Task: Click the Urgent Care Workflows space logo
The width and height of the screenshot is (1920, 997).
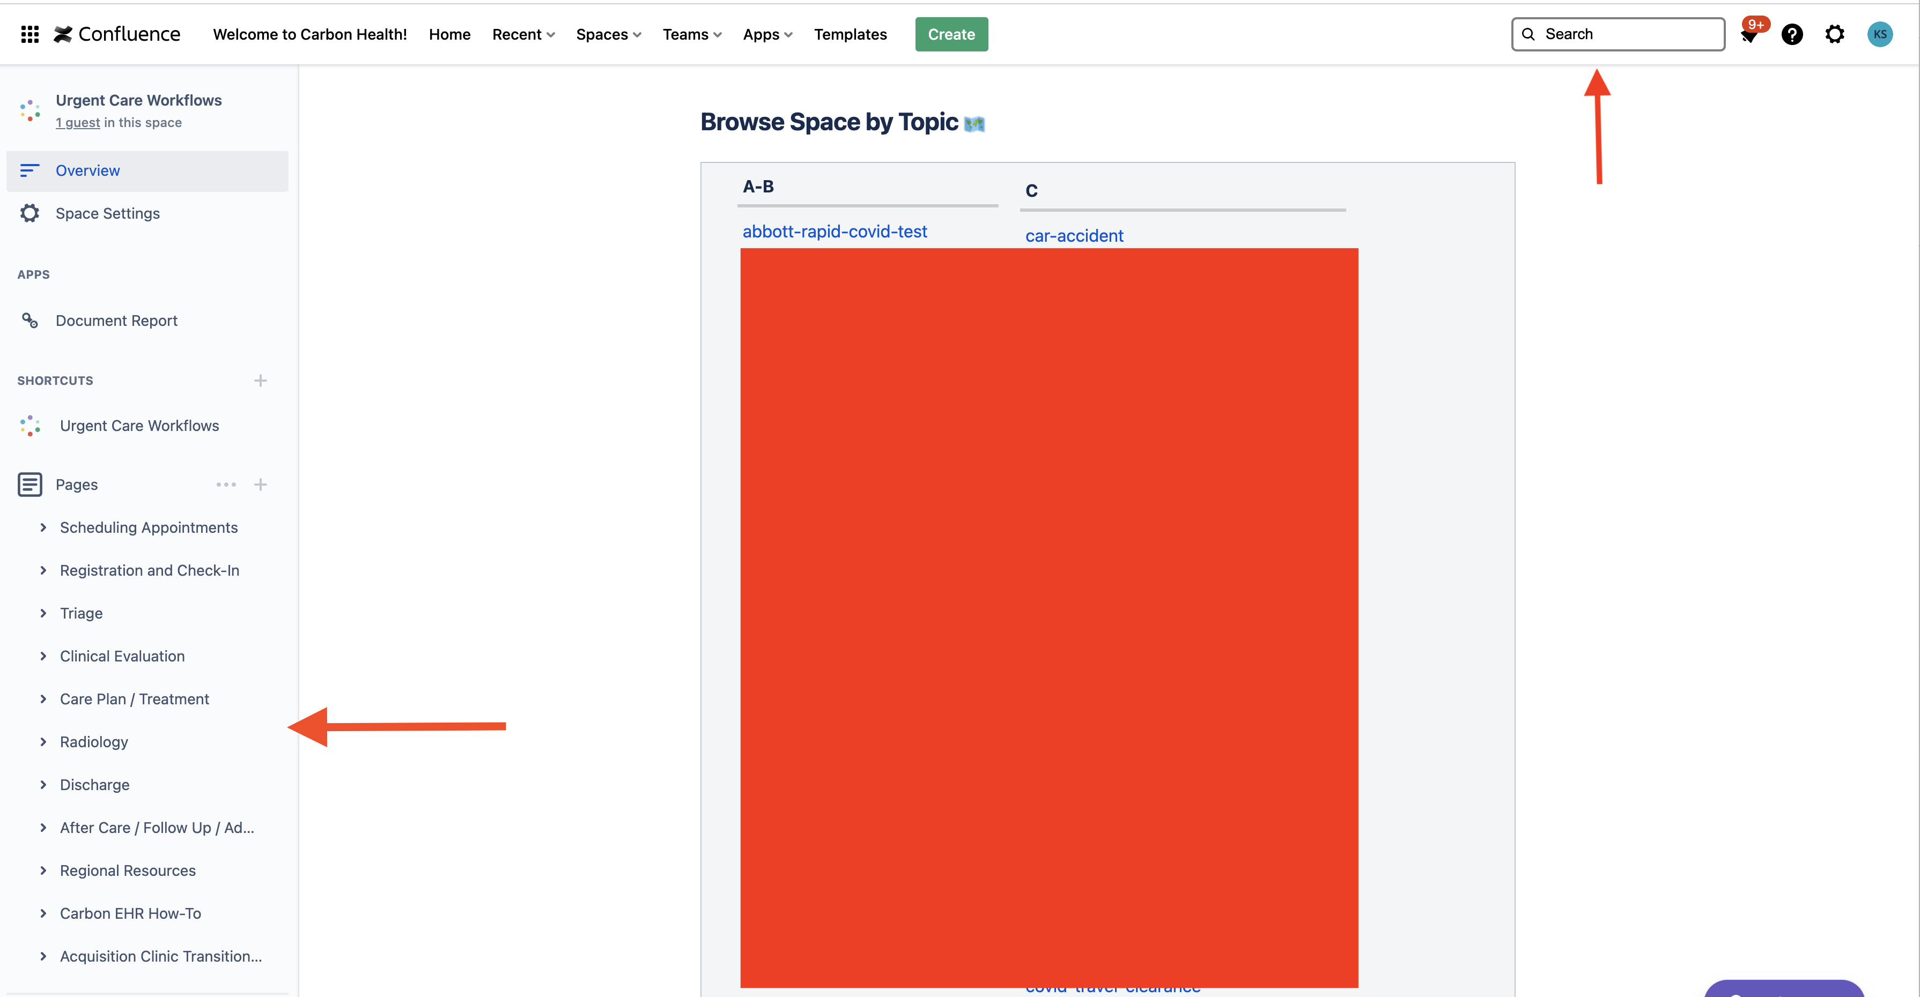Action: (x=30, y=110)
